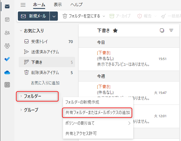Toggle the select-mode checkbox icon in list header
Screen dimensions: 181x141
pos(162,30)
